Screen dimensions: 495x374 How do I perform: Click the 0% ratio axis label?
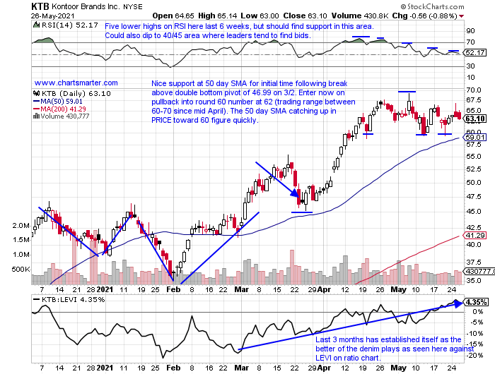point(478,312)
